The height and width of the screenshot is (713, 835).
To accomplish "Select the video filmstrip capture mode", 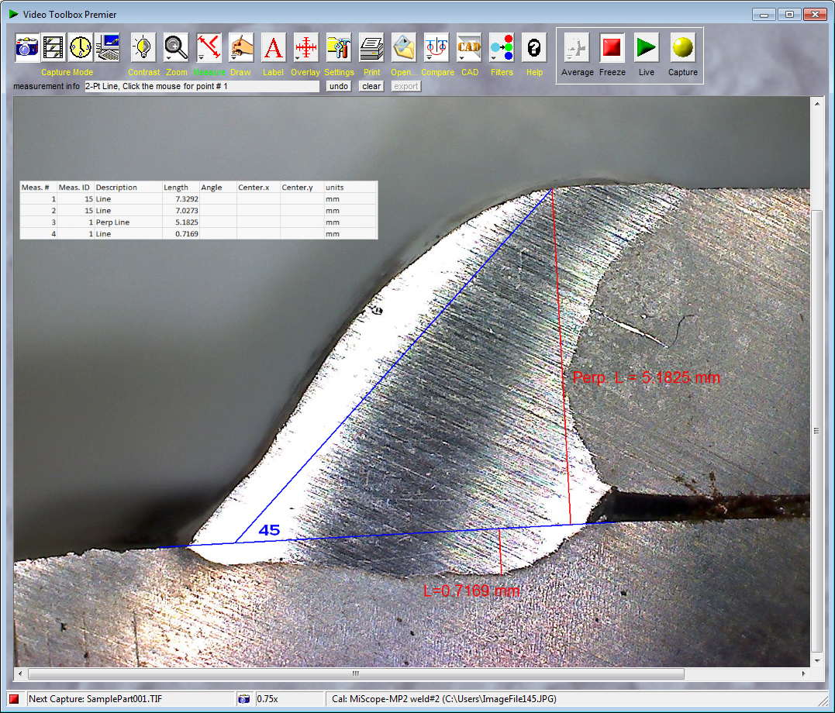I will 53,48.
